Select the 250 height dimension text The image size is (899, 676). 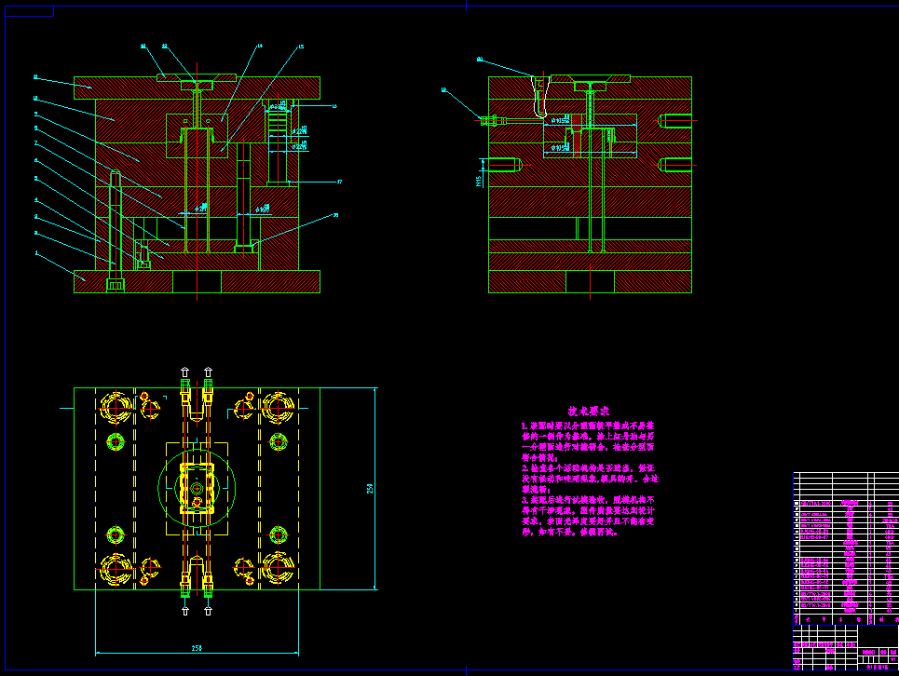[371, 489]
